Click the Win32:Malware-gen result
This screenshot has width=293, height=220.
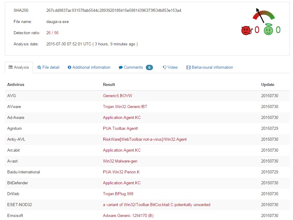tap(120, 161)
